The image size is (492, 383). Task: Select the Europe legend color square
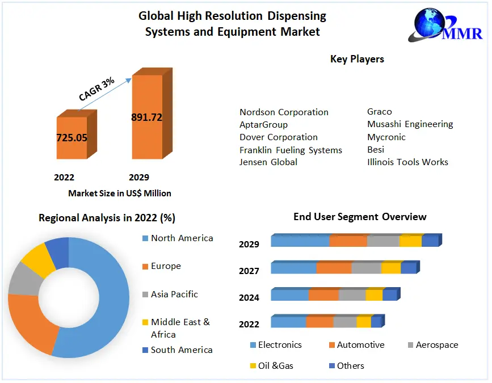[145, 267]
